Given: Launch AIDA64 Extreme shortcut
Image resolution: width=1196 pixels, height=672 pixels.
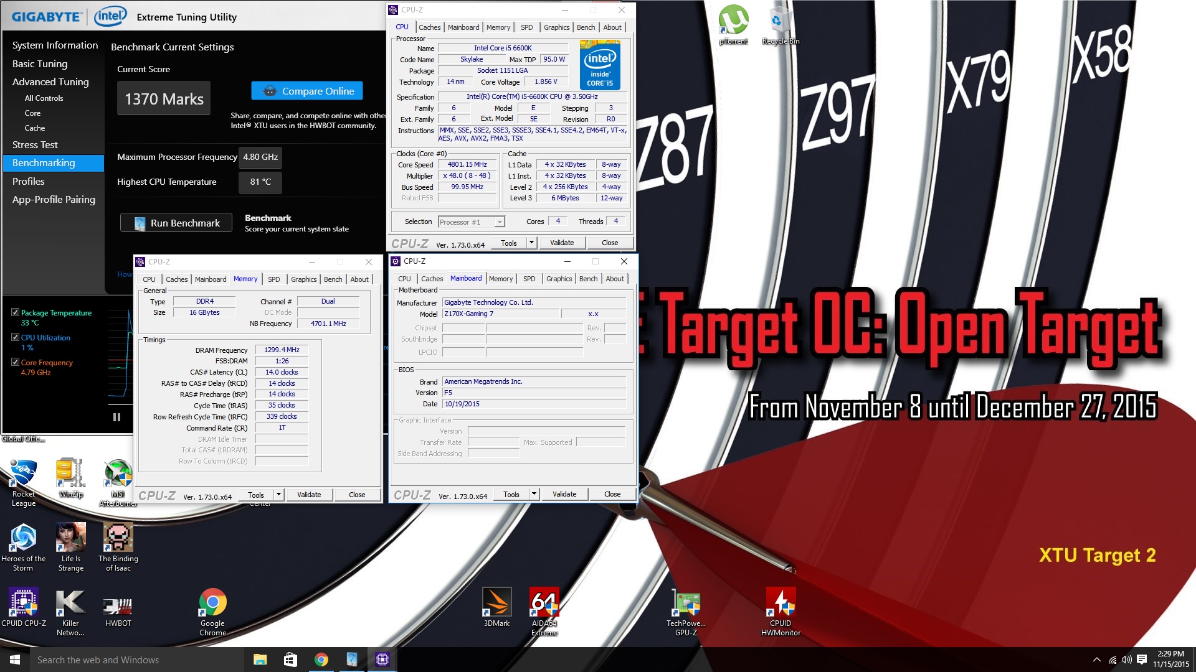Looking at the screenshot, I should [x=544, y=612].
